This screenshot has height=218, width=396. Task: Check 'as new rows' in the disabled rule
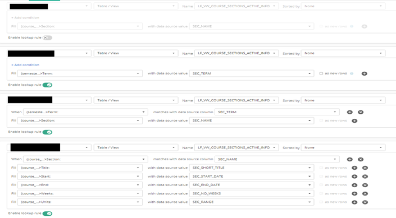pos(321,26)
